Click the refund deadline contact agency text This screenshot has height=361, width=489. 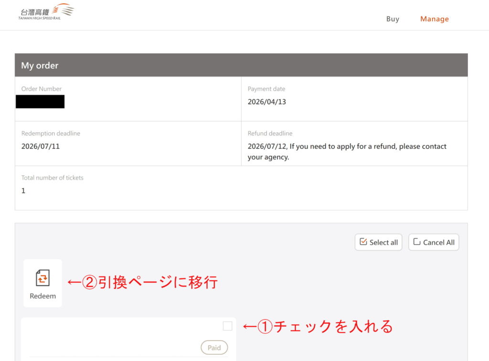(x=347, y=151)
